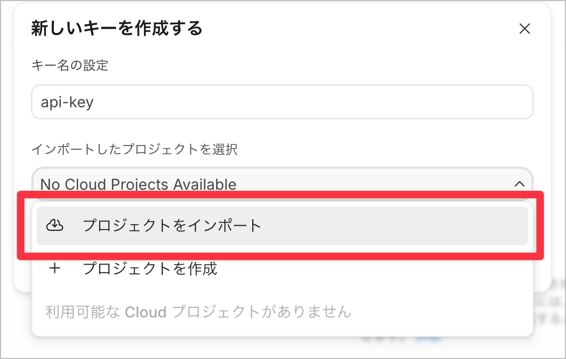Close the 新しいキーを作成する dialog

click(524, 29)
